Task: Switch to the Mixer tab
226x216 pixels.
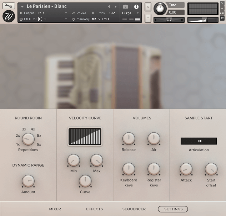Action: [55, 209]
